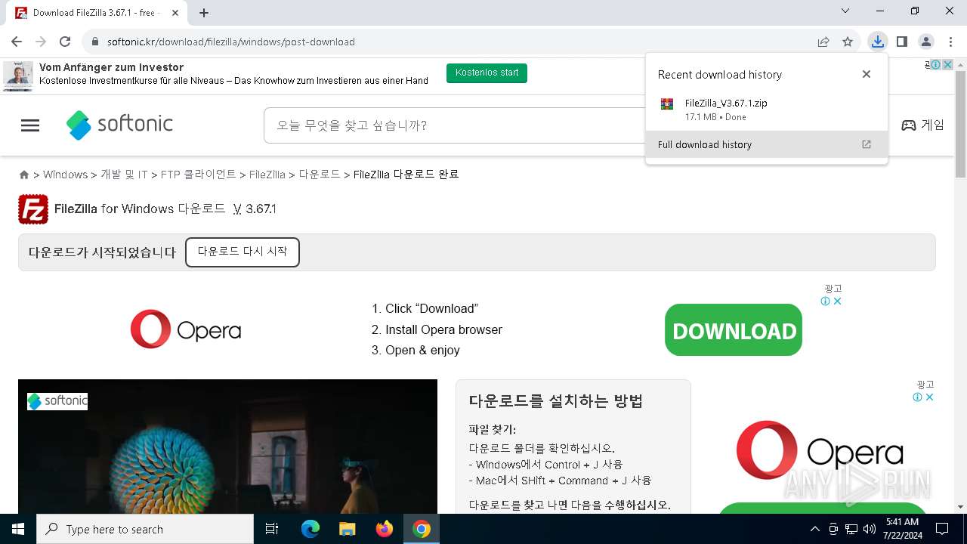Open the FTP 클라이언트 breadcrumb
Viewport: 967px width, 544px height.
pos(199,175)
